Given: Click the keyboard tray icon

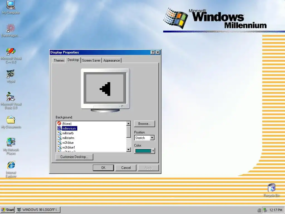Looking at the screenshot, I should tap(259, 210).
